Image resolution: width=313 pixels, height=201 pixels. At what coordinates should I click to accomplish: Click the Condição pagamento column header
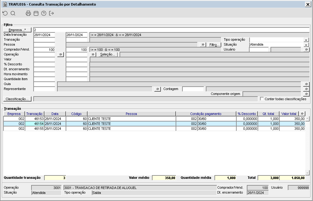pos(205,114)
